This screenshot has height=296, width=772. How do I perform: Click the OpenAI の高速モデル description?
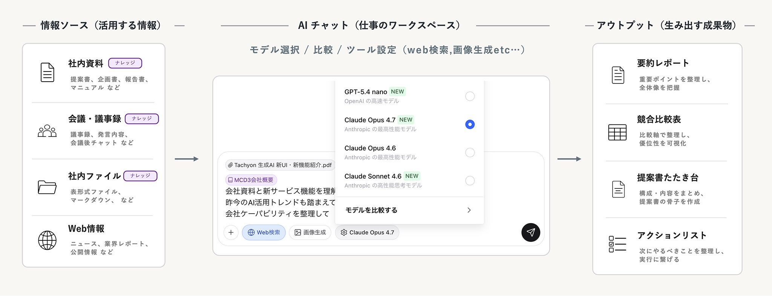pos(372,101)
